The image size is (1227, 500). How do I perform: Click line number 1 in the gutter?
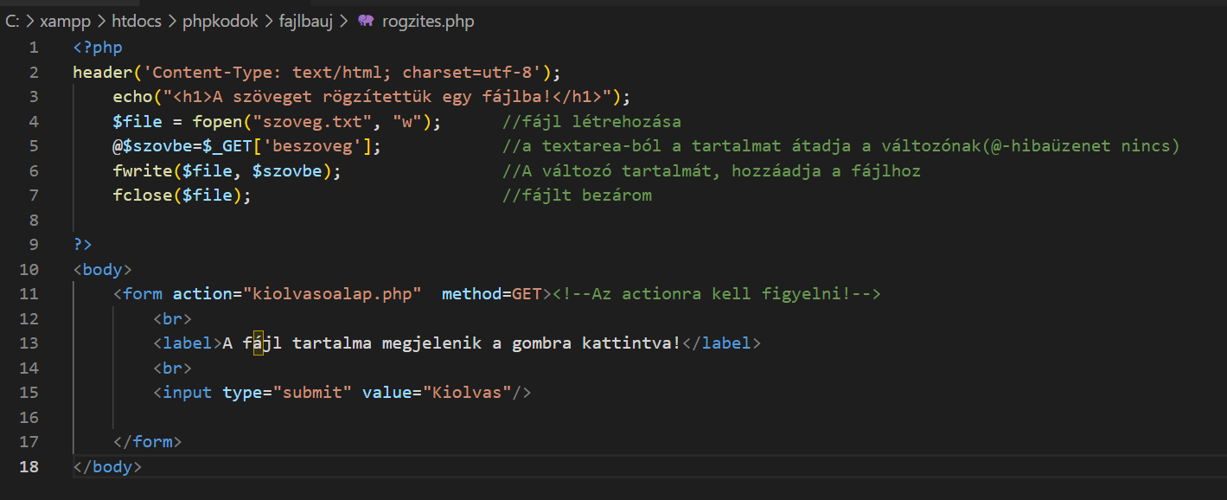click(33, 48)
